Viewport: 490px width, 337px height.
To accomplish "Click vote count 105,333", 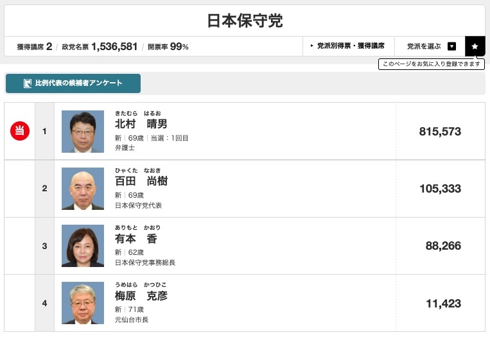I will (440, 189).
